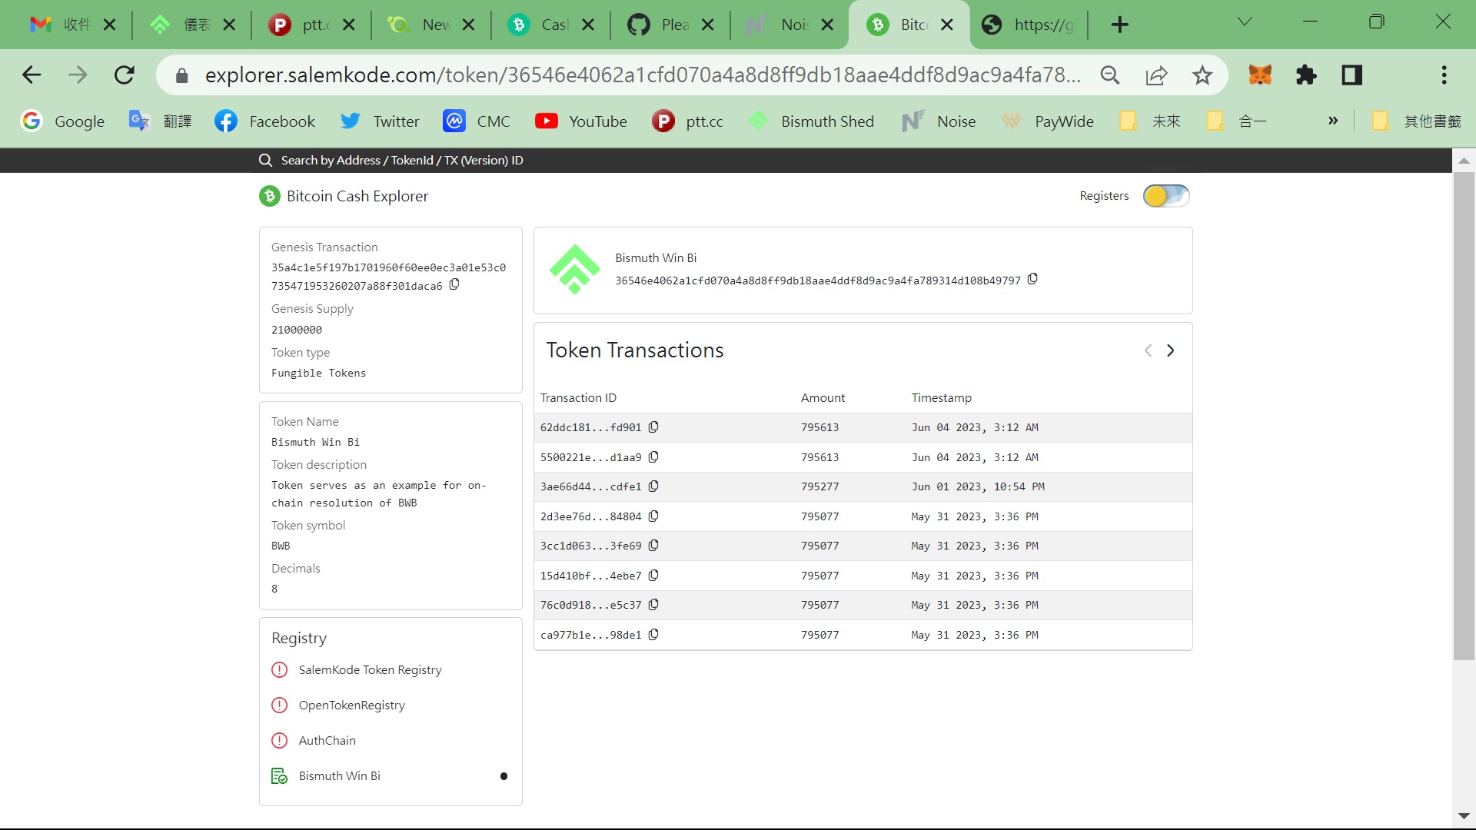The width and height of the screenshot is (1476, 830).
Task: Click the genesis supply value 21000000
Action: 297,330
